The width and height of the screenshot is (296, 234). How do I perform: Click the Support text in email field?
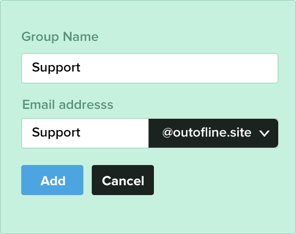56,133
